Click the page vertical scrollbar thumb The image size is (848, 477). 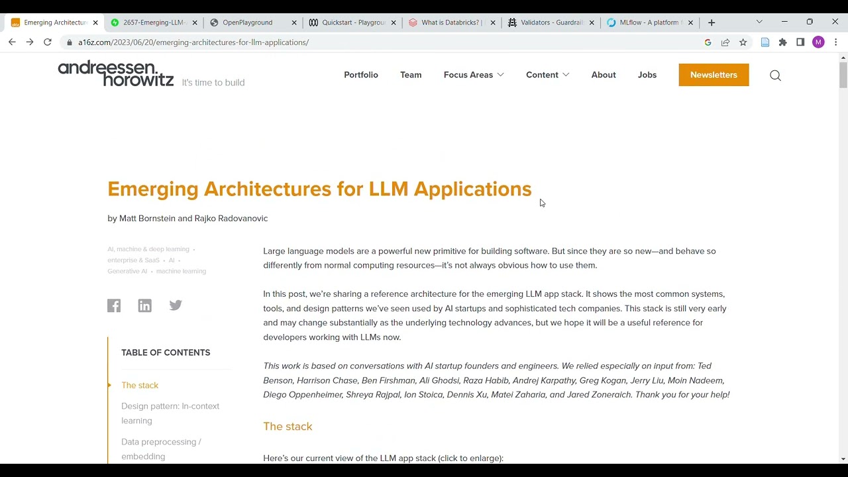click(843, 75)
